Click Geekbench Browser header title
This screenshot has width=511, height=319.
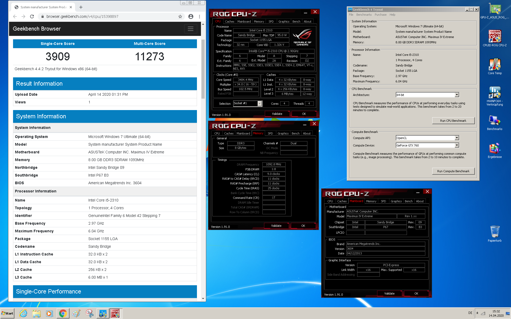point(37,29)
